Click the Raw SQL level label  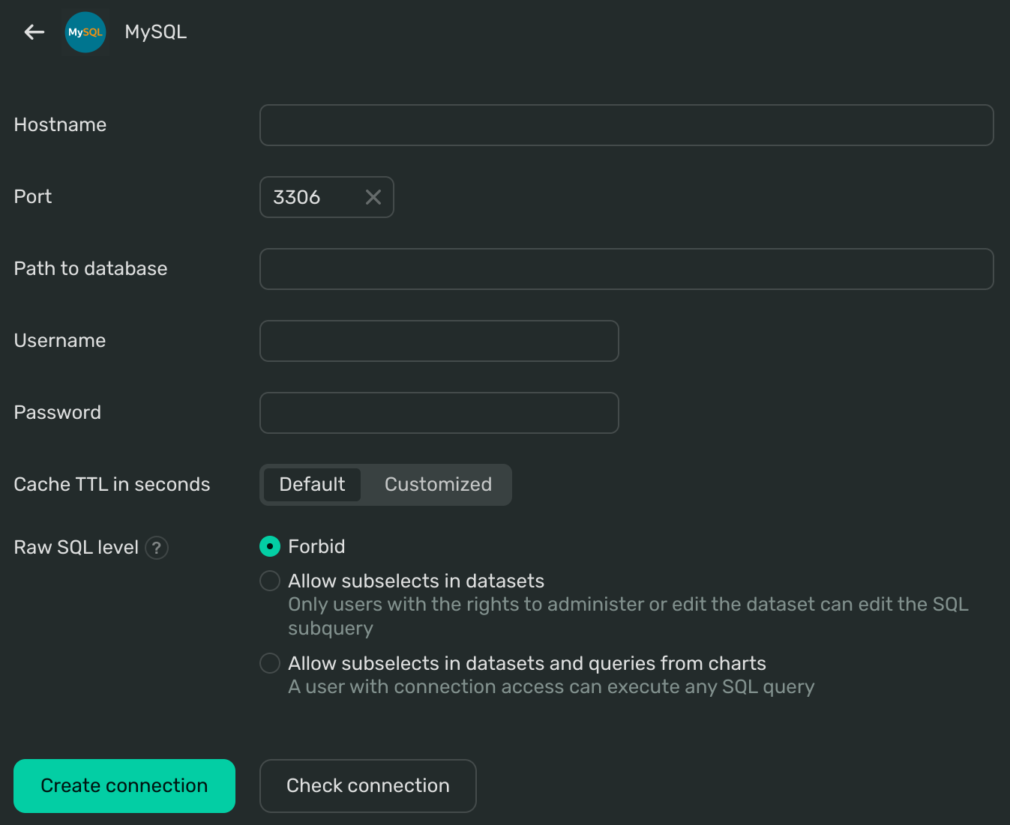pyautogui.click(x=76, y=548)
